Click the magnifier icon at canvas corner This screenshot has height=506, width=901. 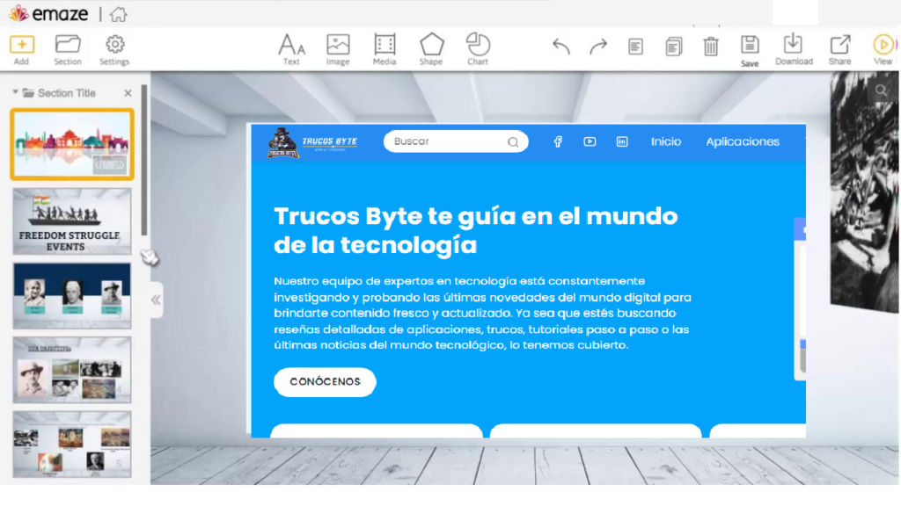881,90
